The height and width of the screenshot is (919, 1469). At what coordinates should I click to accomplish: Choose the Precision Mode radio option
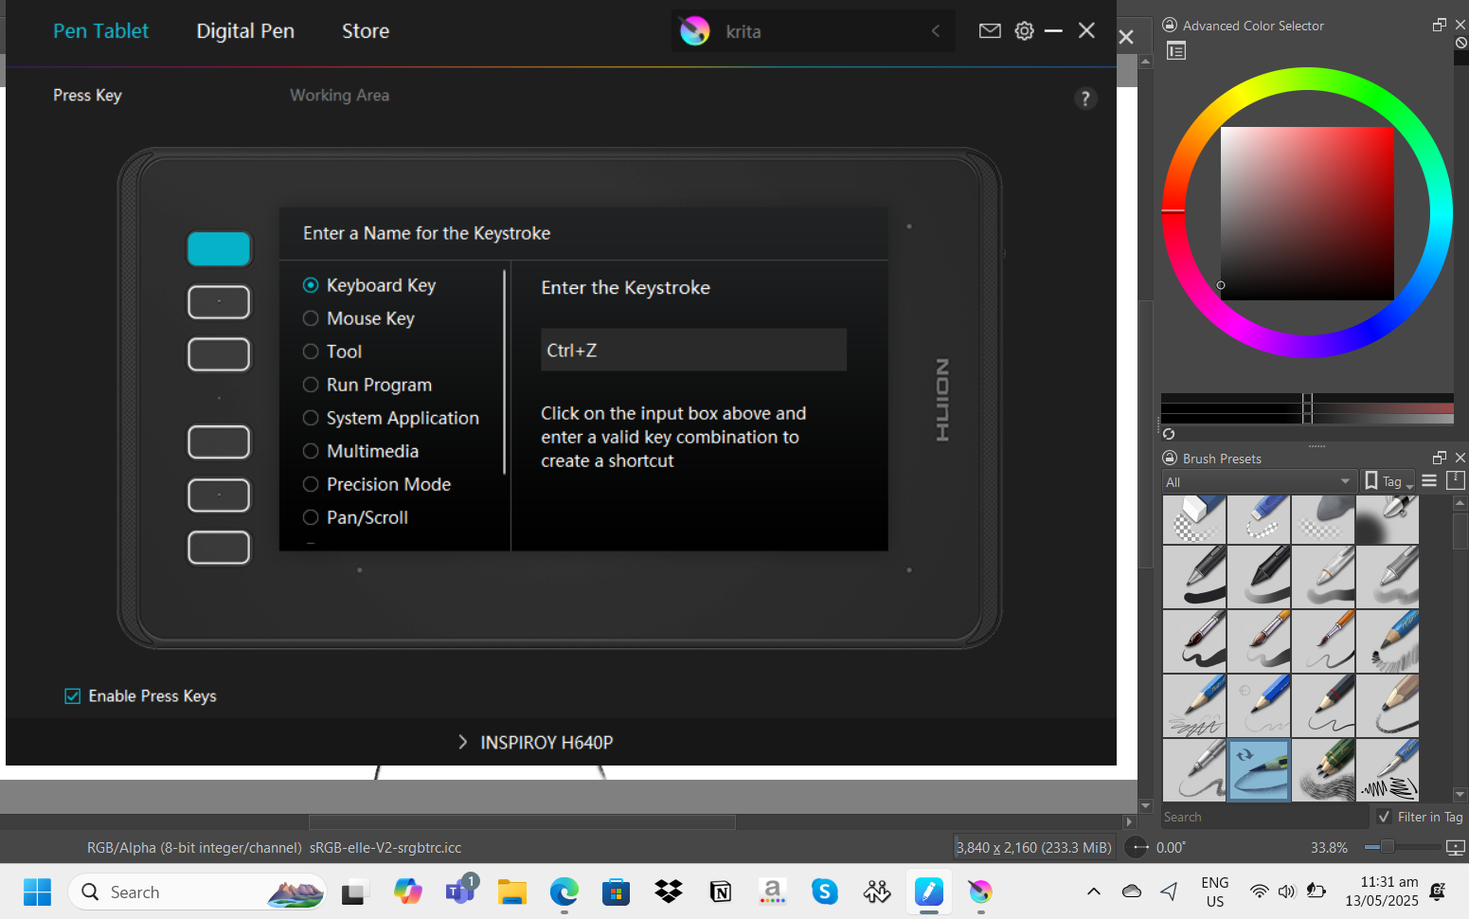[311, 484]
